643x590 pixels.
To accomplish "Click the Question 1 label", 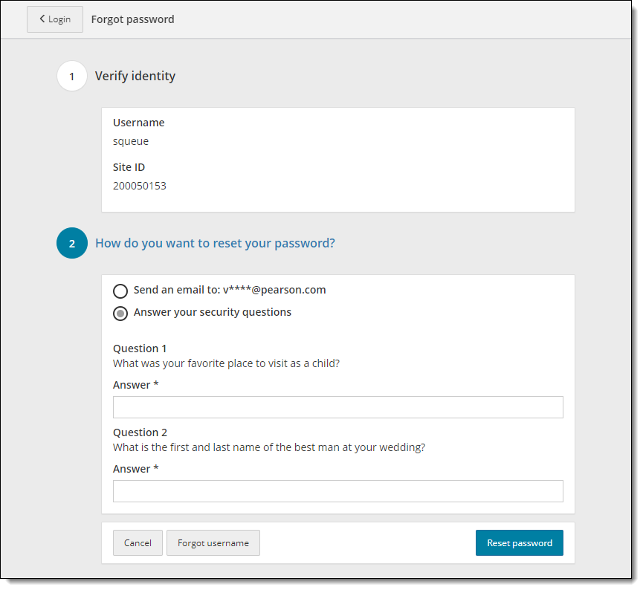I will [139, 348].
